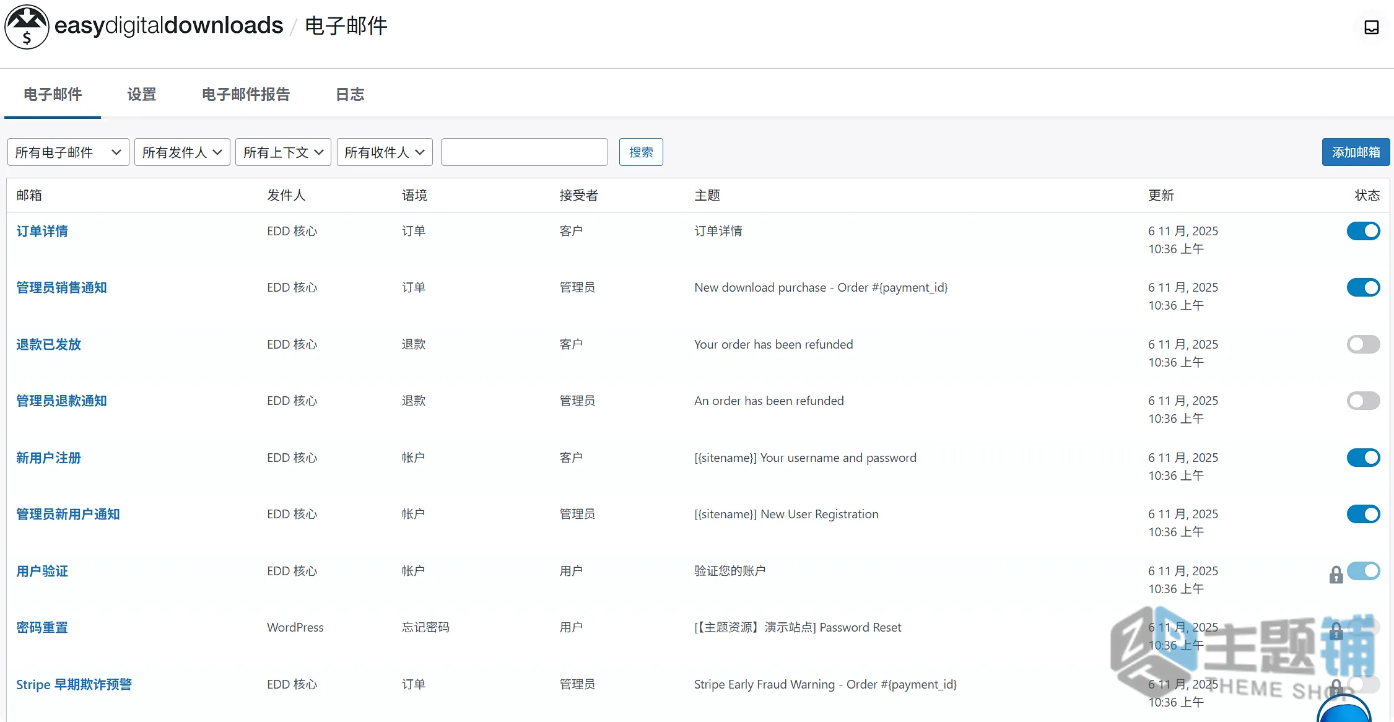Click the Easy Digital Downloads logo icon
Image resolution: width=1394 pixels, height=722 pixels.
tap(27, 27)
